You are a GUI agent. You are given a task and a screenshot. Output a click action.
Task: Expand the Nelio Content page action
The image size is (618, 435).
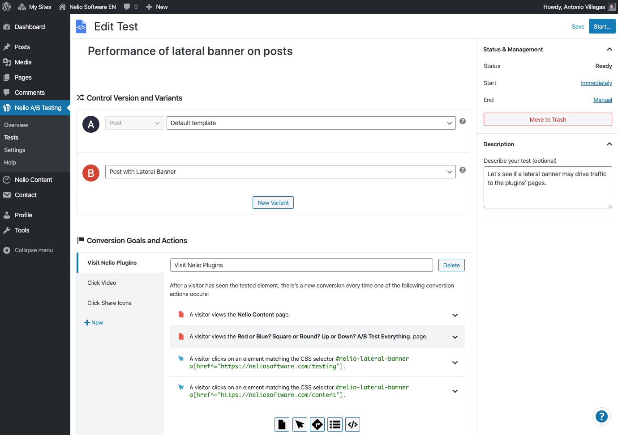[x=455, y=315]
